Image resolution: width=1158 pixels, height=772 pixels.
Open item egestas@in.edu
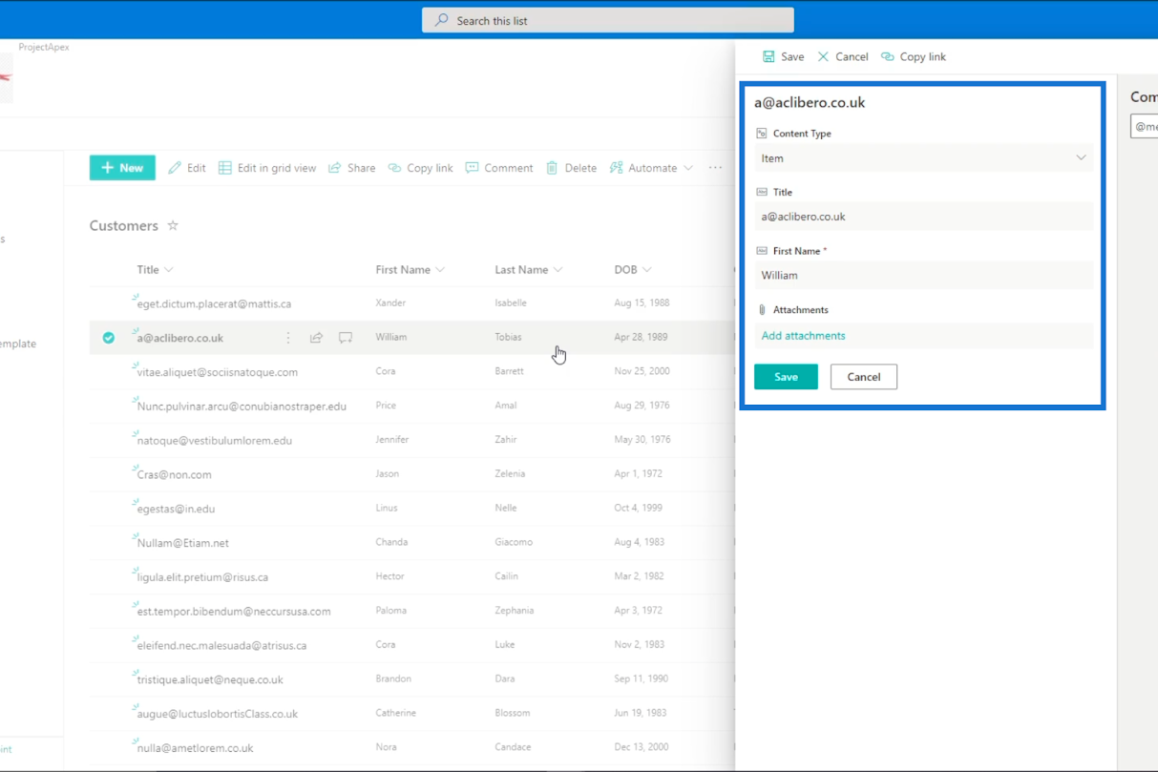tap(176, 509)
